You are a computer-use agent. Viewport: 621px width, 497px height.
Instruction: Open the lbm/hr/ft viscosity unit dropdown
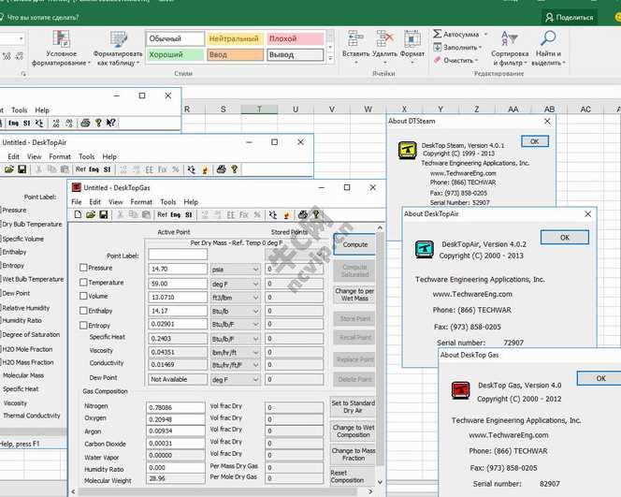tap(255, 352)
